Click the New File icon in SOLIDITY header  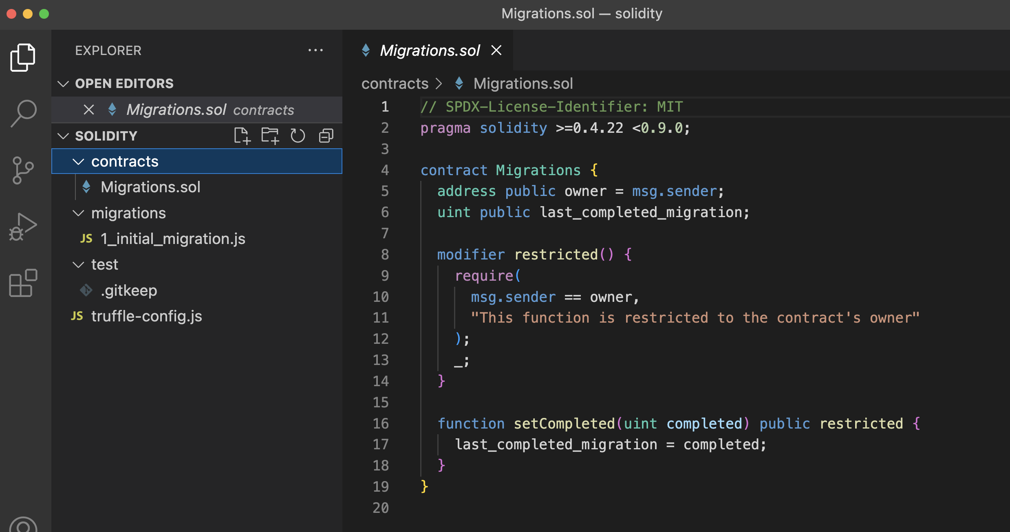tap(242, 136)
